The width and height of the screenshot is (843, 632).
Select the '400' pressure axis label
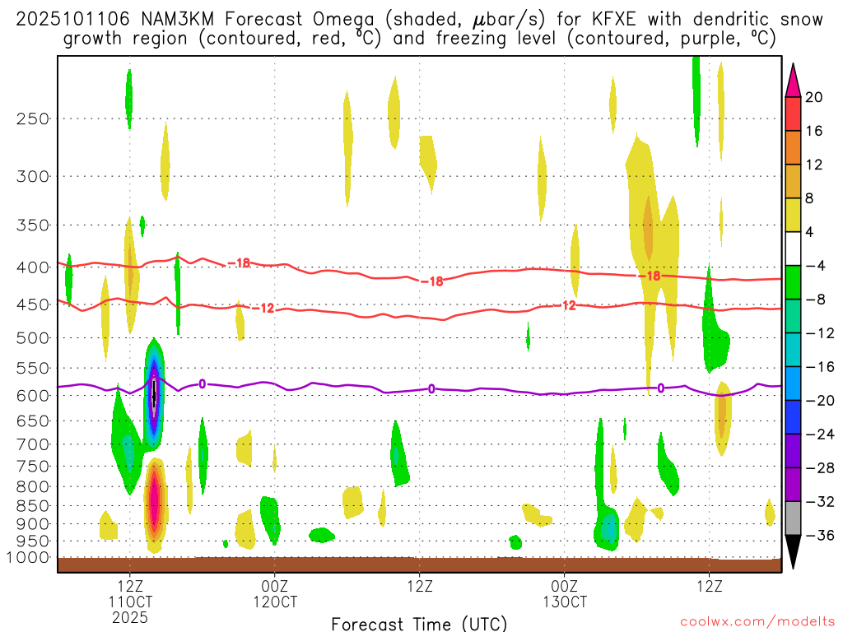(33, 267)
